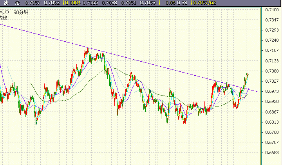This screenshot has height=165, width=282.
Task: Click the 0.7053 quote value
Action: click(148, 3)
